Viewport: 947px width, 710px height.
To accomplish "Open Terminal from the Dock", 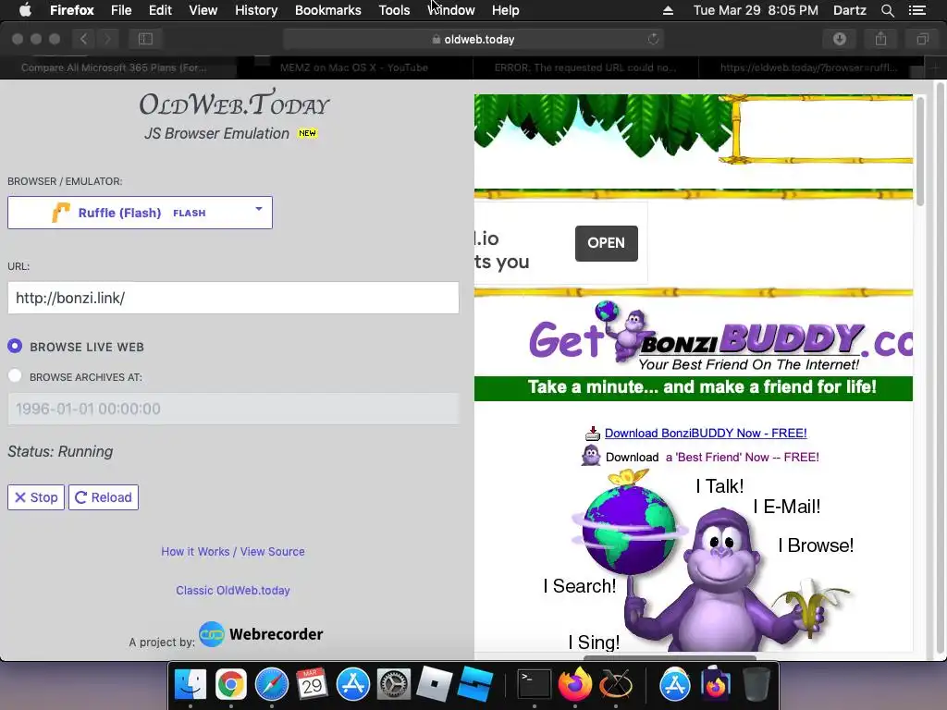I will point(535,685).
